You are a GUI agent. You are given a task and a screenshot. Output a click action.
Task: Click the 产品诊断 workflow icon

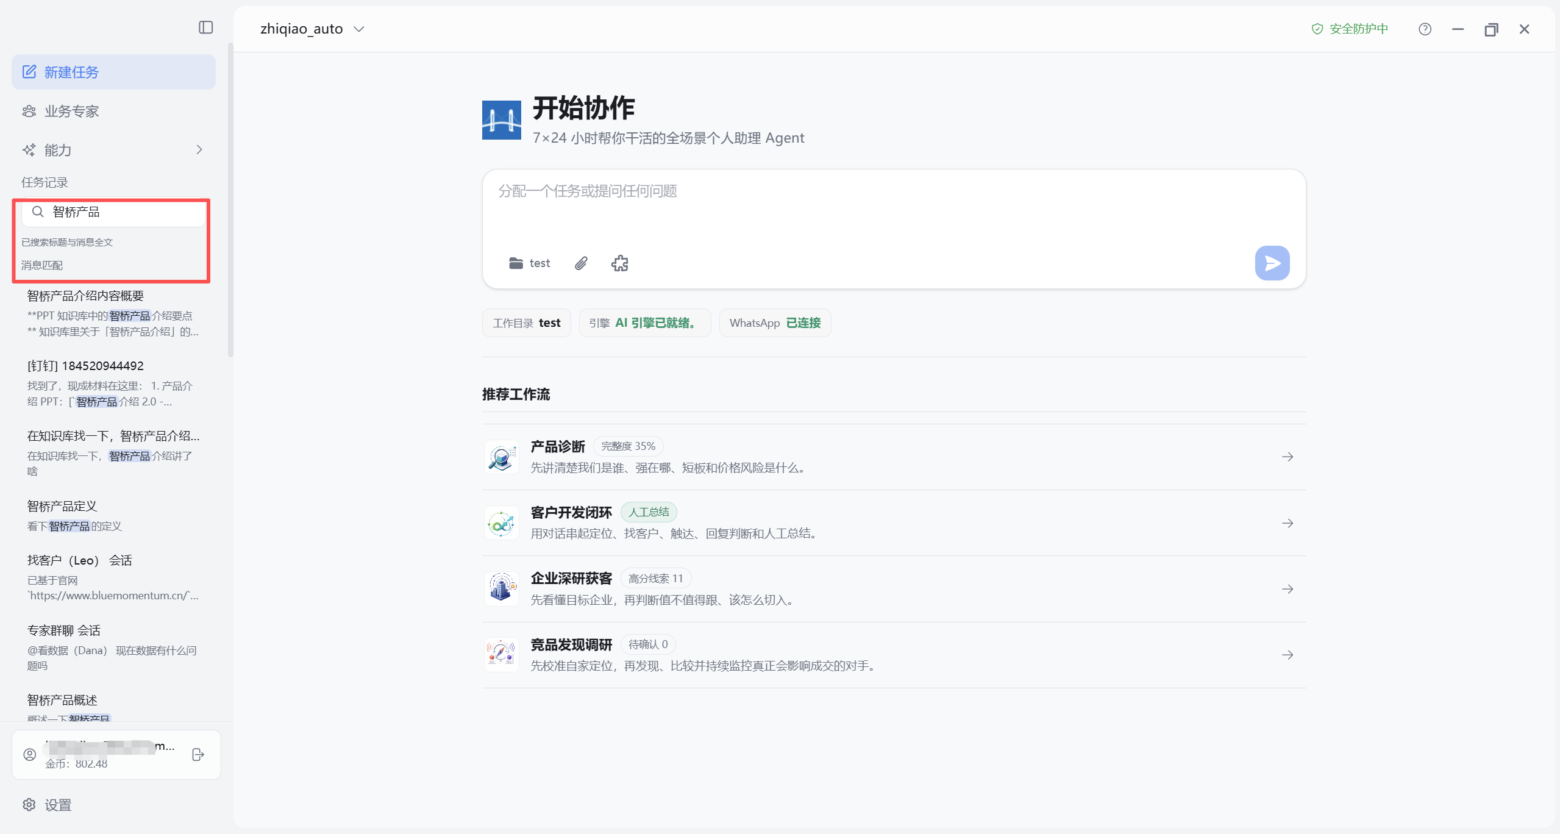click(502, 457)
